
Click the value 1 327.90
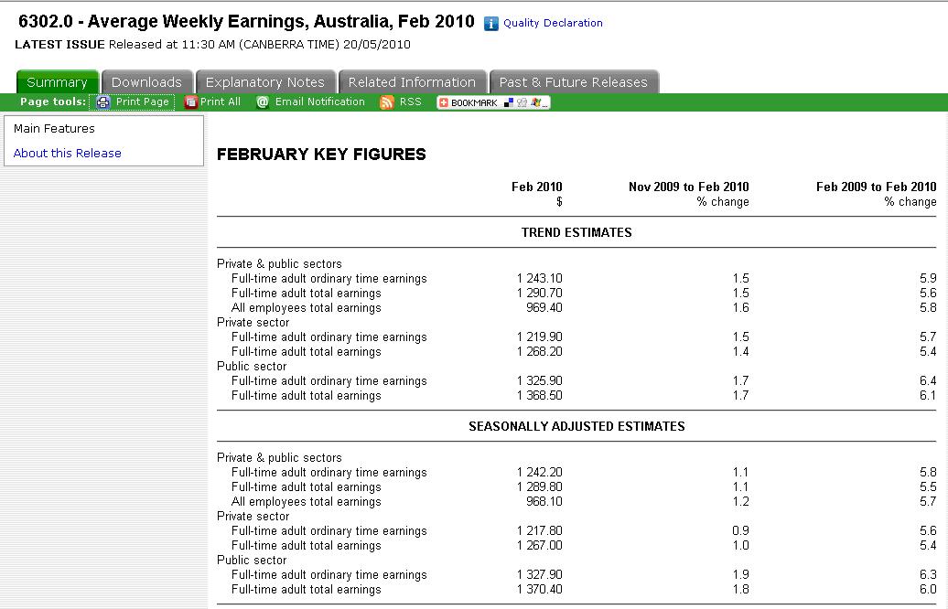click(539, 574)
